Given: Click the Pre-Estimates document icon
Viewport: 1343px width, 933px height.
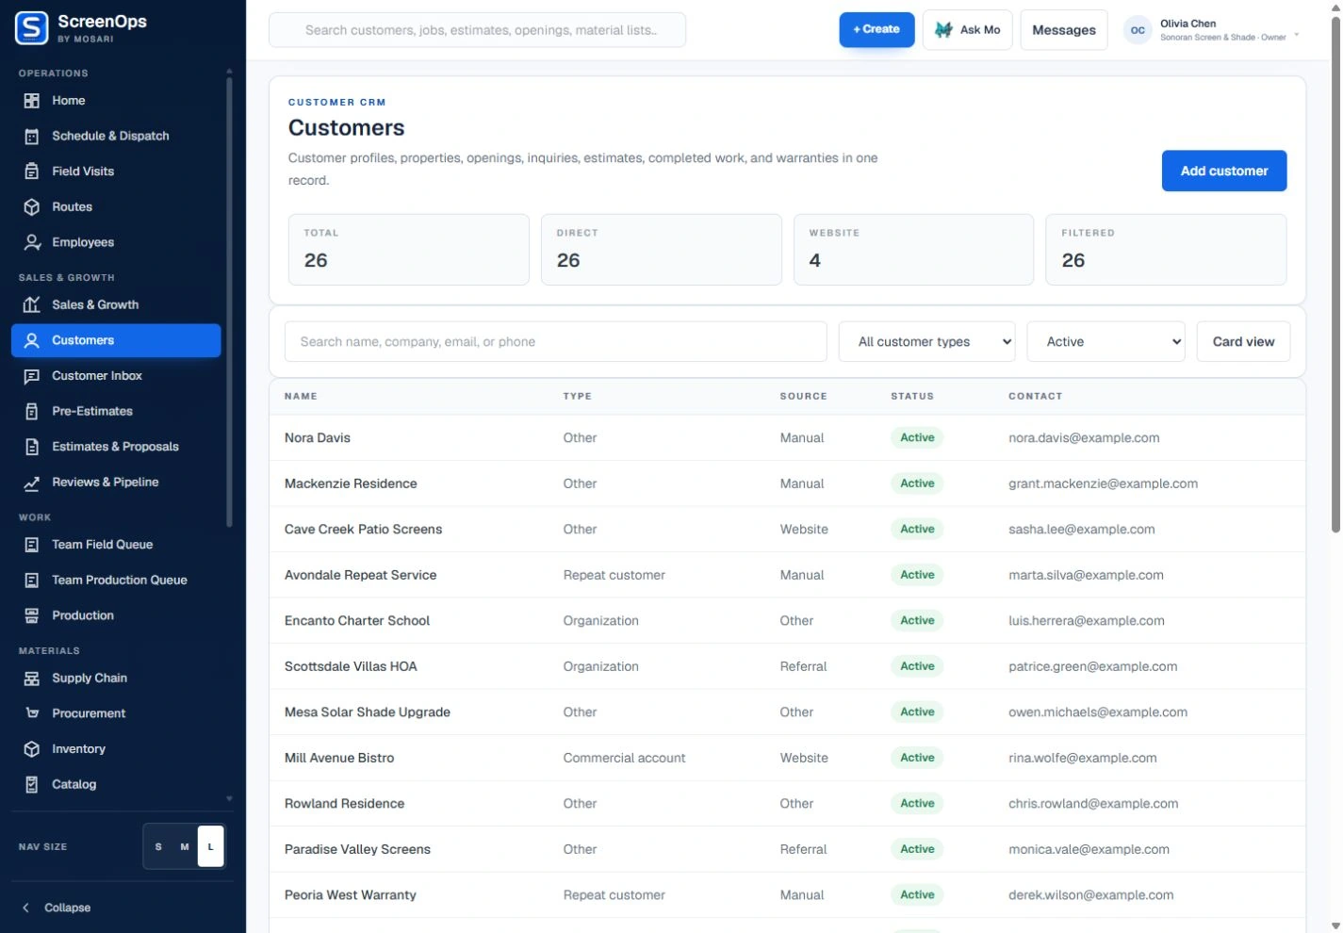Looking at the screenshot, I should (x=32, y=412).
